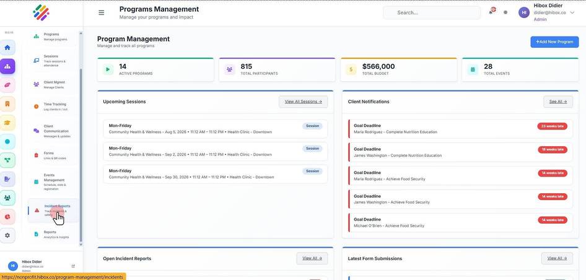
Task: Open Incident Reports in the submenu
Action: tap(53, 211)
